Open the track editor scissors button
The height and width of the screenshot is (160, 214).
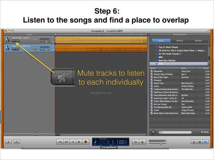point(17,142)
